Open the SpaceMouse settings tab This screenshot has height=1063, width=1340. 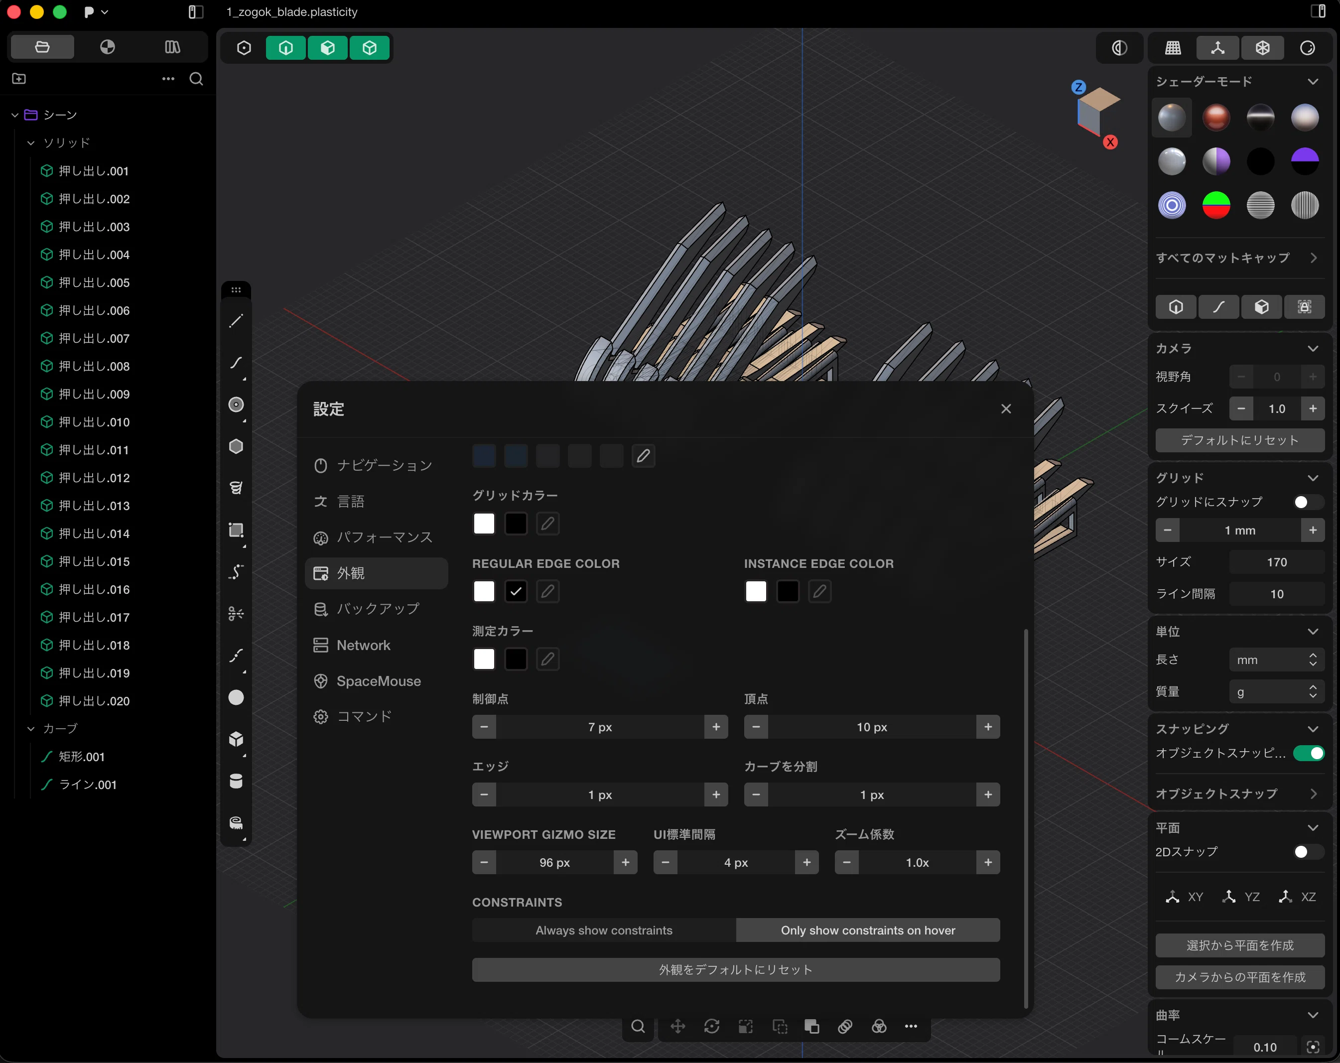click(x=376, y=681)
